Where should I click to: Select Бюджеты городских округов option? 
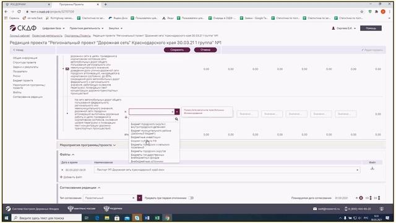coord(148,151)
